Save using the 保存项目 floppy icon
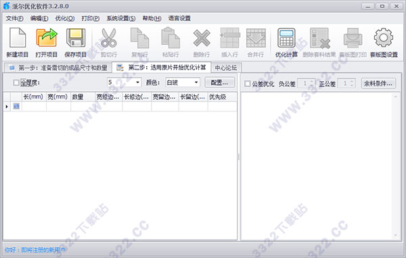406x258 pixels. pos(76,38)
